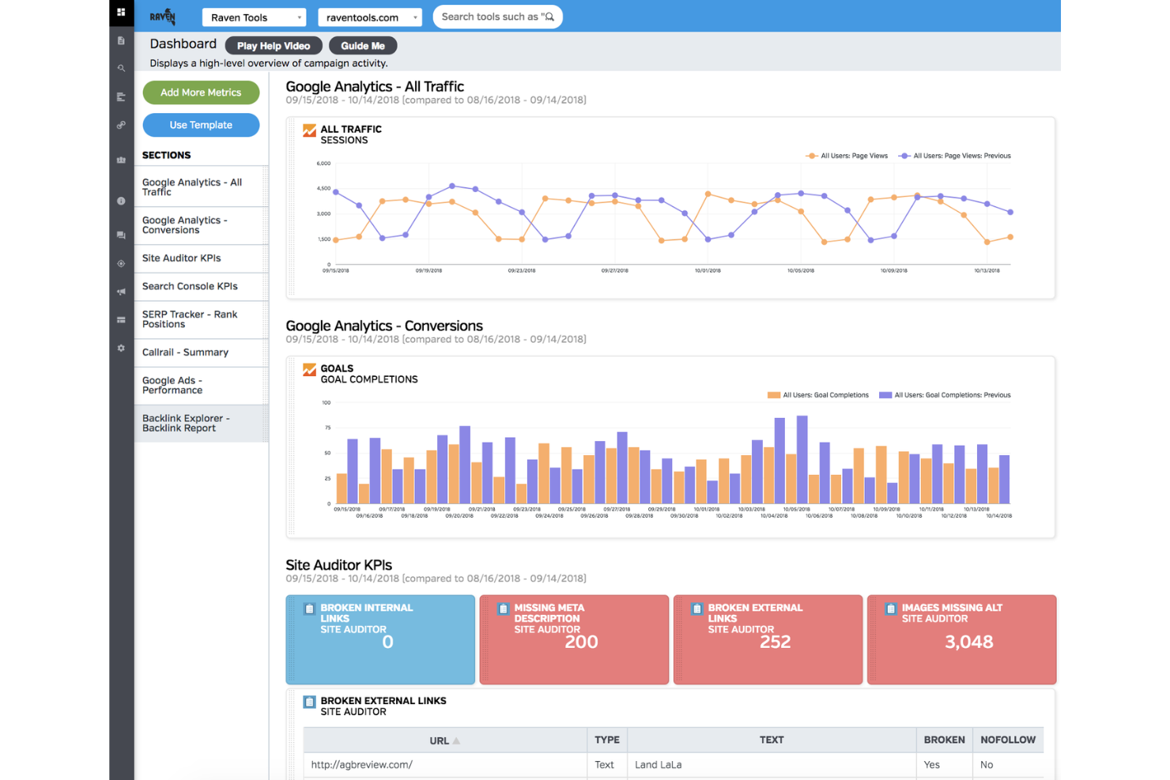Click the settings gear in the sidebar
1170x780 pixels.
click(x=121, y=348)
